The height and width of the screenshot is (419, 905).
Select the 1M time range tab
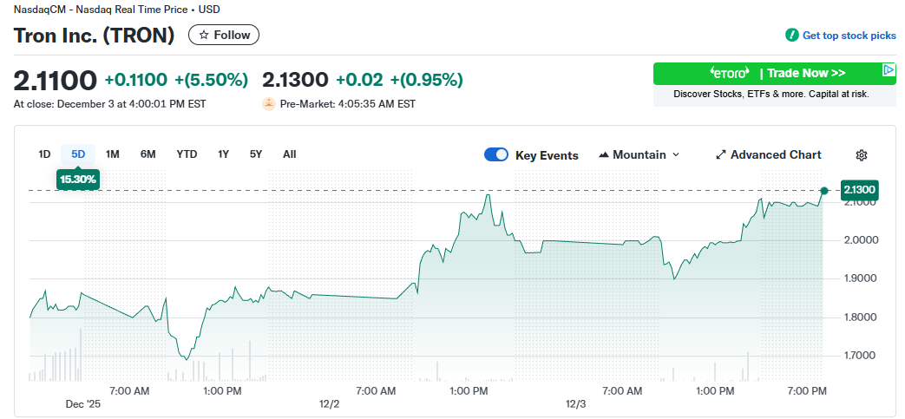click(113, 154)
